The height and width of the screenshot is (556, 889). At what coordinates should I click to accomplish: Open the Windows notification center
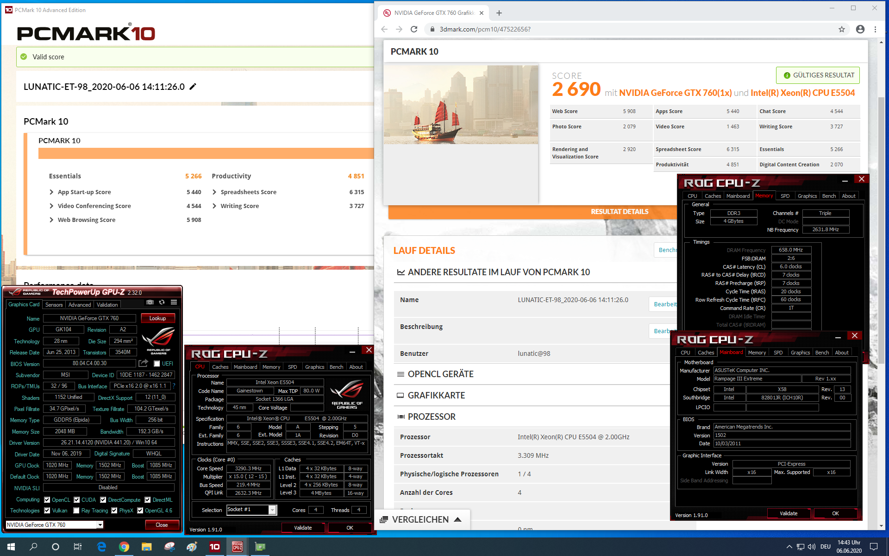[874, 547]
